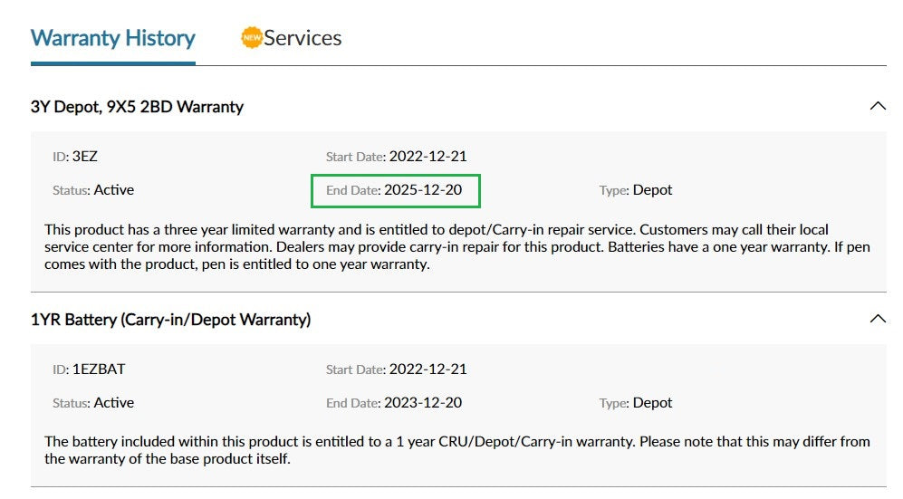Viewport: 903px width, 499px height.
Task: Collapse the 3Y Depot warranty section
Action: point(877,107)
